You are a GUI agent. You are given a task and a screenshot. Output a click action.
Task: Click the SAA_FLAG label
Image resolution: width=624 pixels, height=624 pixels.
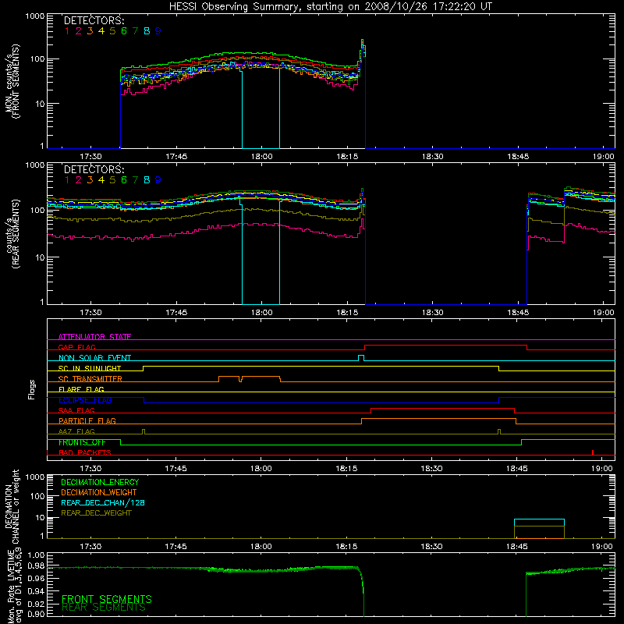point(76,410)
